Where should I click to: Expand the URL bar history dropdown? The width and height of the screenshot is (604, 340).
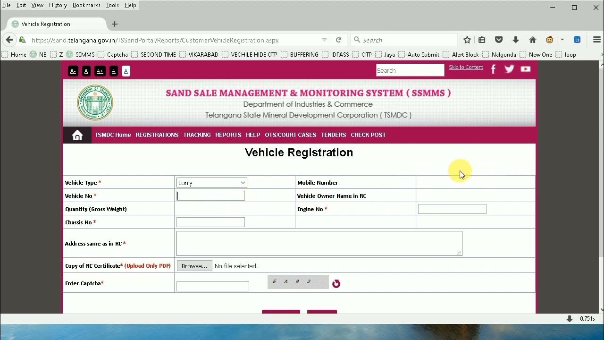pos(324,40)
